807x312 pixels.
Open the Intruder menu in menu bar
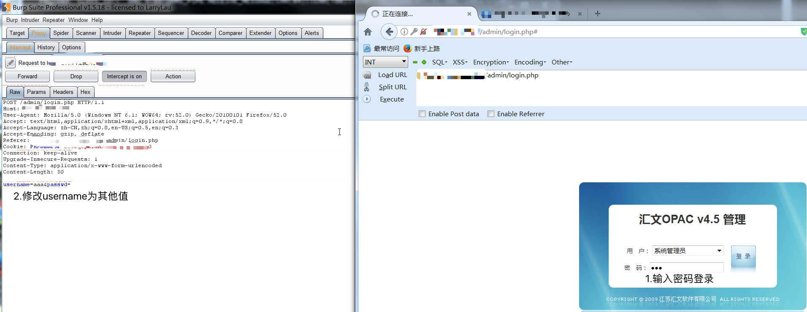[x=30, y=20]
